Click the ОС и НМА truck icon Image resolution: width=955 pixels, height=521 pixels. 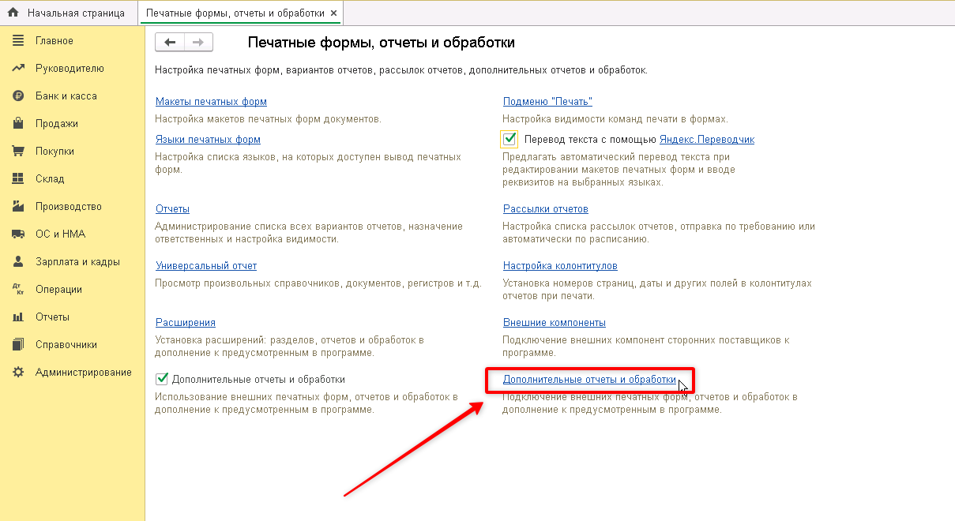pyautogui.click(x=18, y=234)
